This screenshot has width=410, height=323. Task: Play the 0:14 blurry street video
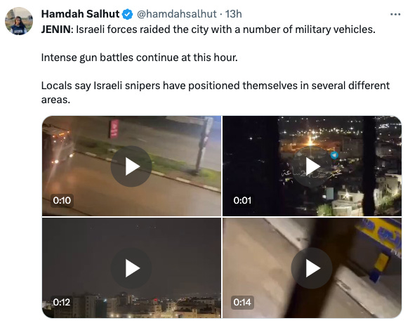(x=312, y=268)
